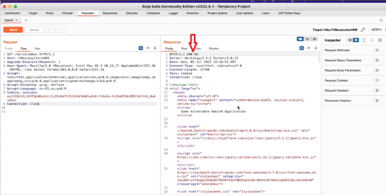Close the Admin repeater tab
The height and width of the screenshot is (195, 386).
point(17,20)
